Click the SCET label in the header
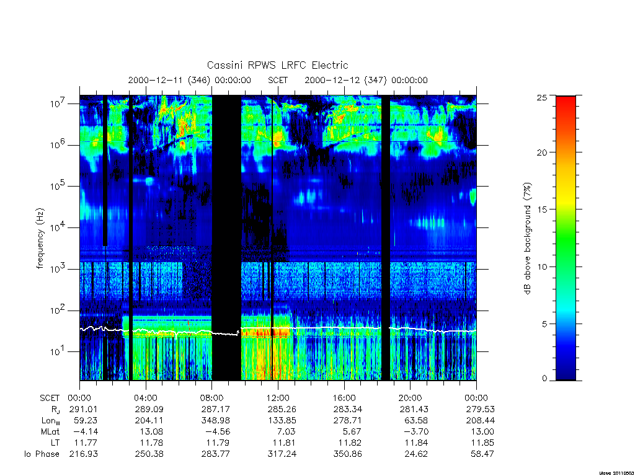Screen dimensions: 635x476 [278, 80]
